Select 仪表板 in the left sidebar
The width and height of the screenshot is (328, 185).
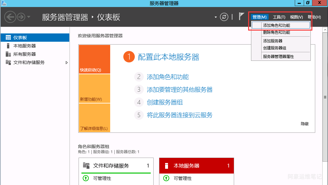tap(20, 38)
